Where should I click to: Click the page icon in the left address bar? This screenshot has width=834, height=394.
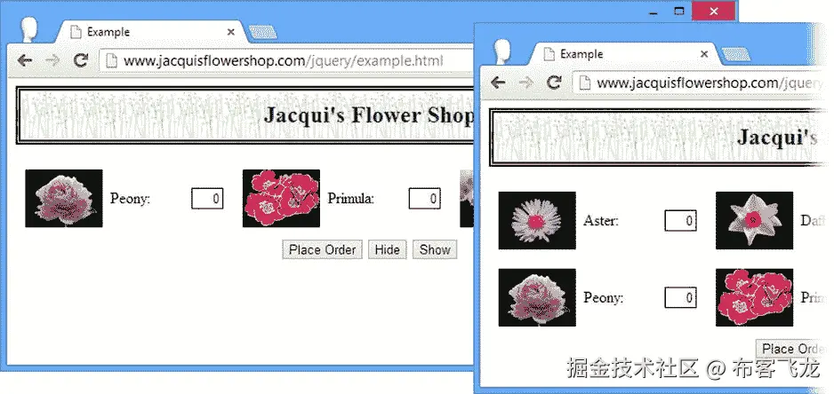click(x=112, y=60)
